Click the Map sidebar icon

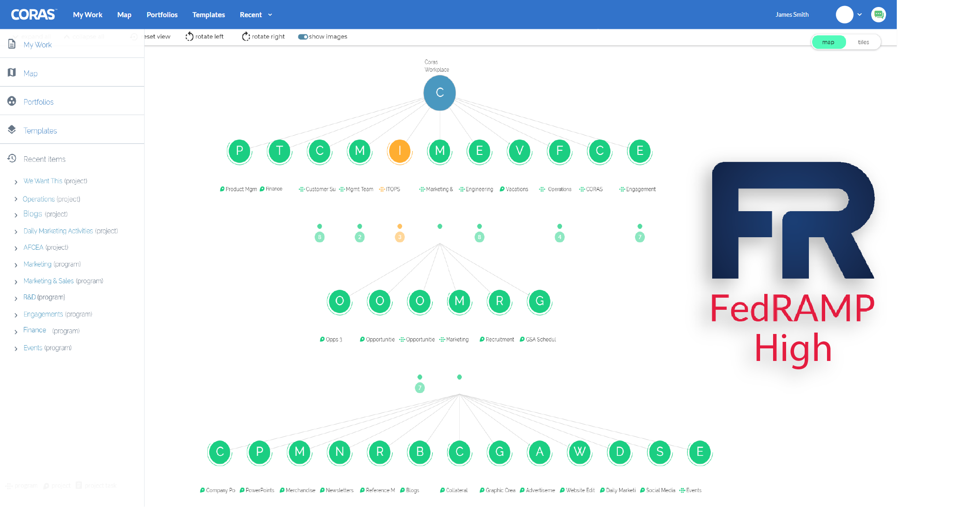pos(12,72)
